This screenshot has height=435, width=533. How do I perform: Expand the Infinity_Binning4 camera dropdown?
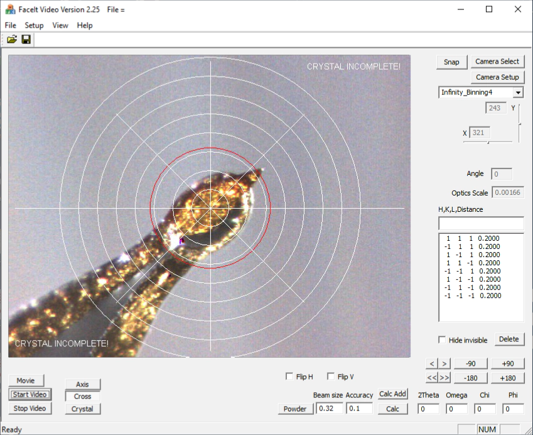(518, 92)
